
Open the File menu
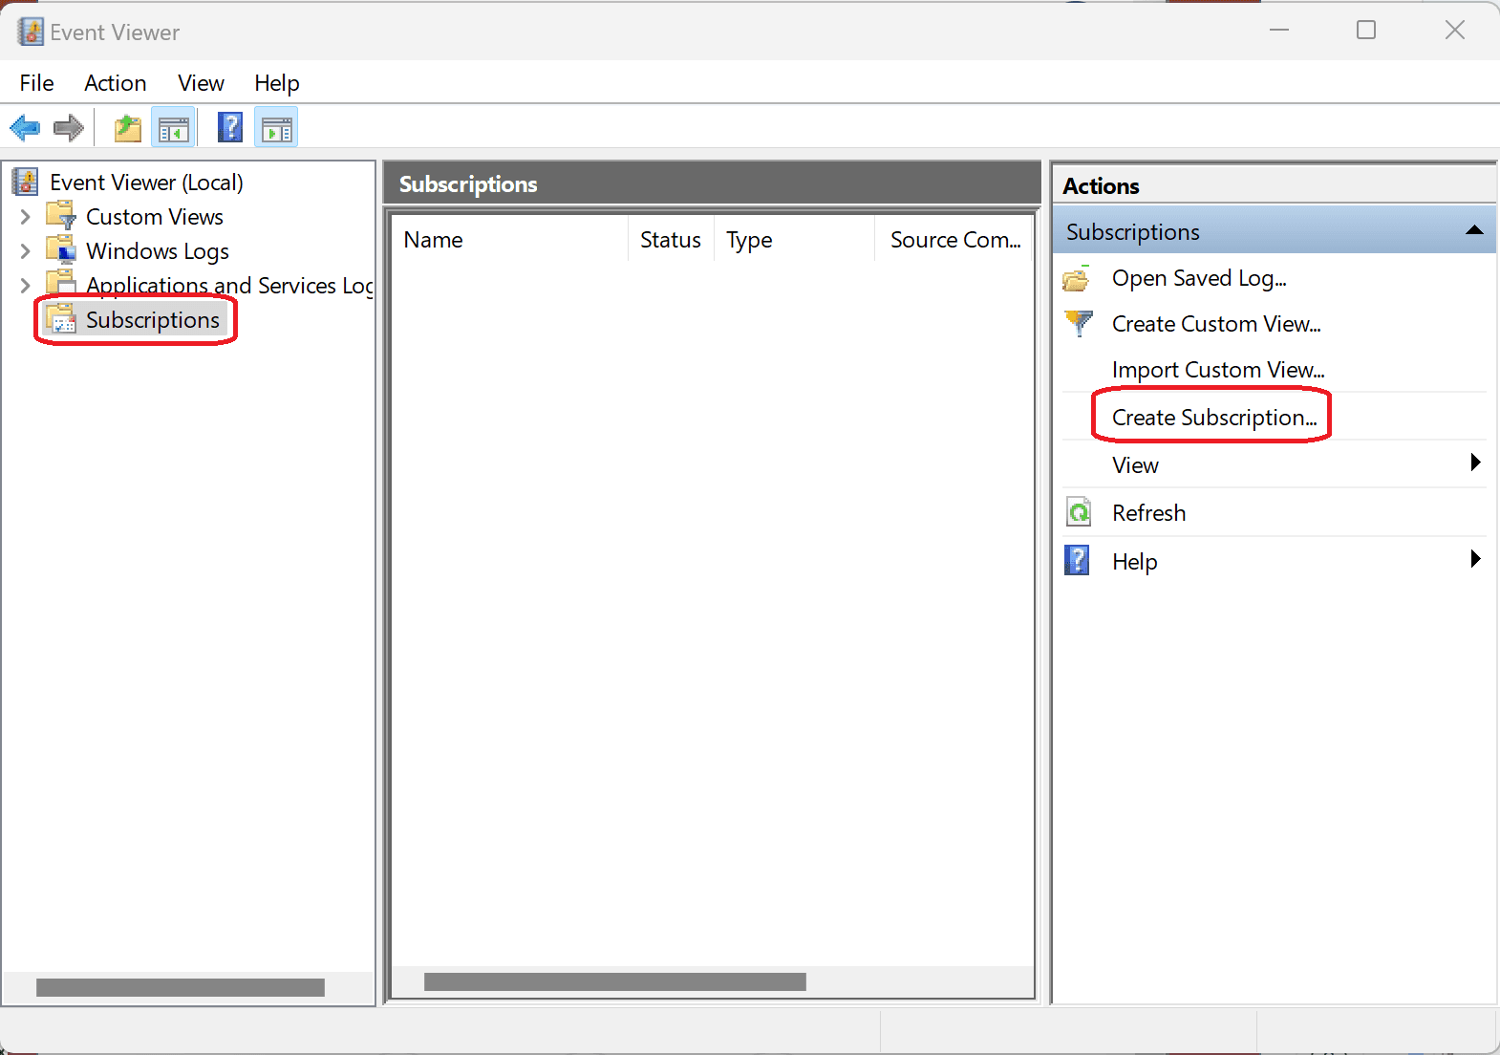(36, 83)
